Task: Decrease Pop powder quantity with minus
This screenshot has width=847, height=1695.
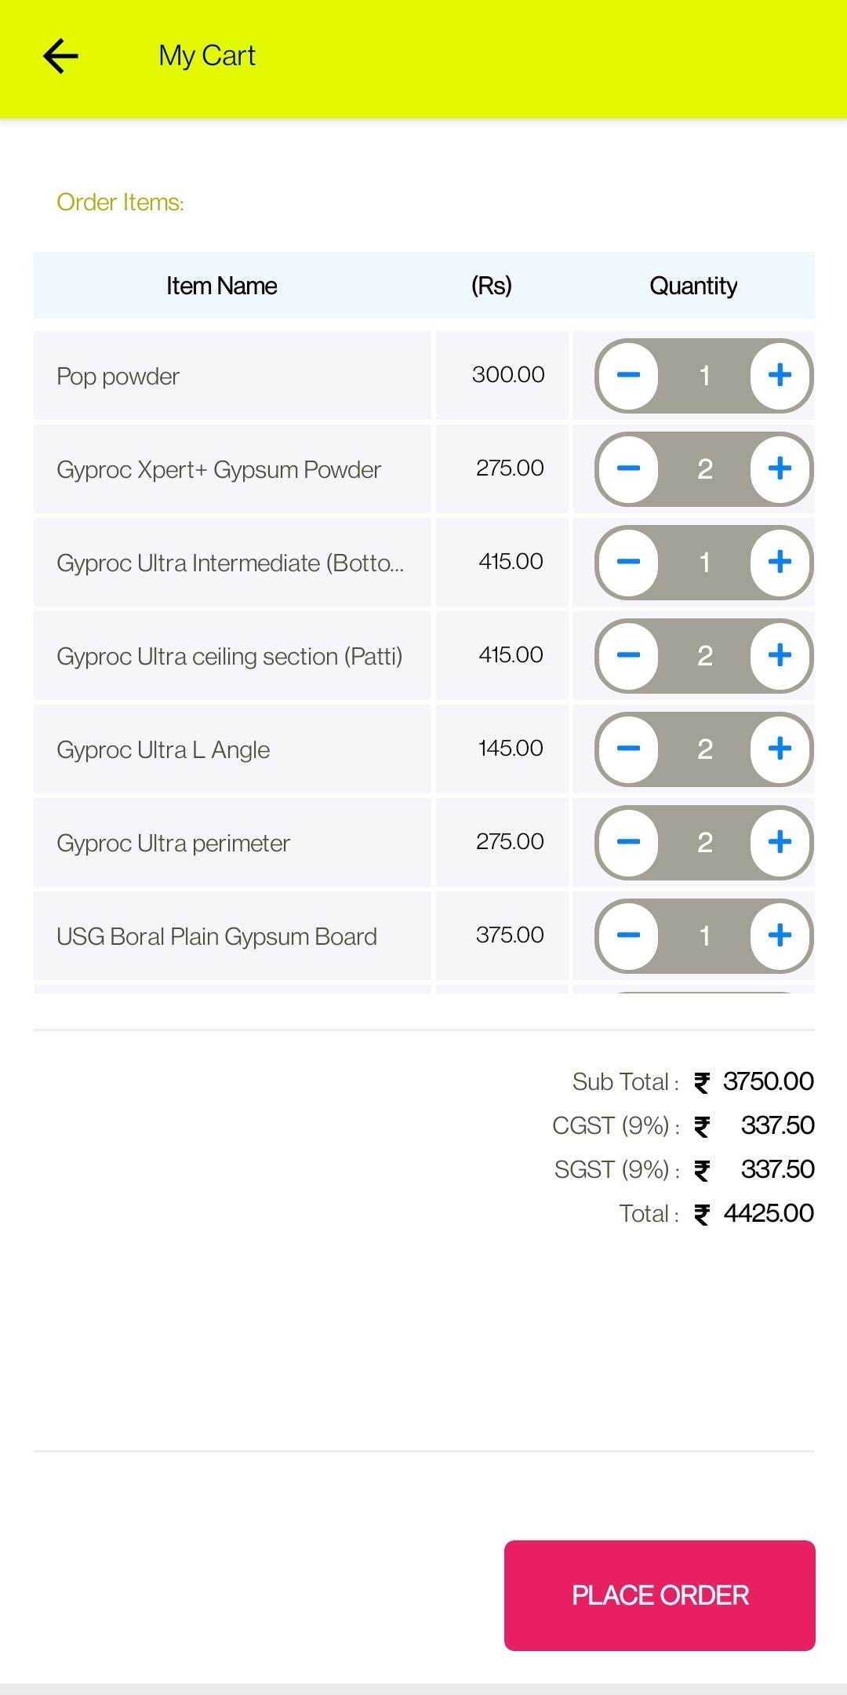Action: [x=628, y=375]
